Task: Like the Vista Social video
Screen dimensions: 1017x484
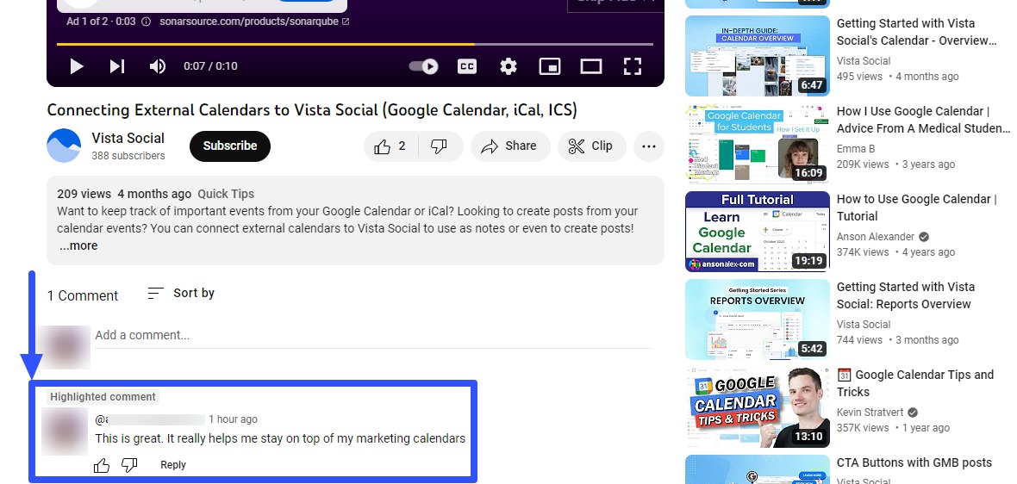Action: (x=390, y=146)
